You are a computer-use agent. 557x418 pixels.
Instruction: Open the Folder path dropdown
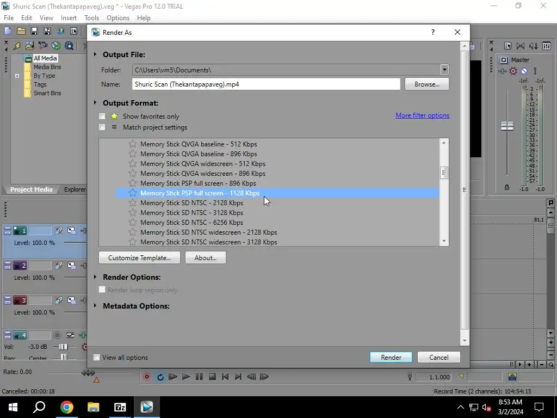[x=444, y=70]
